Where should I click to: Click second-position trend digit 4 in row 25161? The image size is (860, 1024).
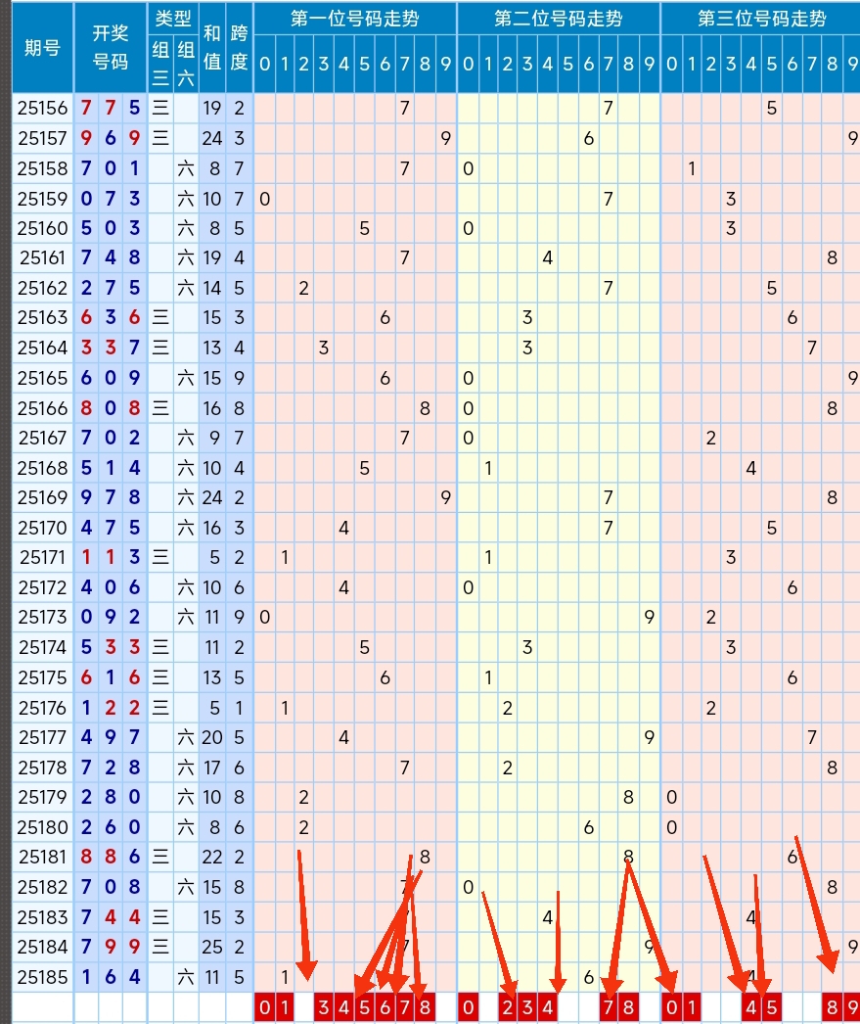point(548,258)
